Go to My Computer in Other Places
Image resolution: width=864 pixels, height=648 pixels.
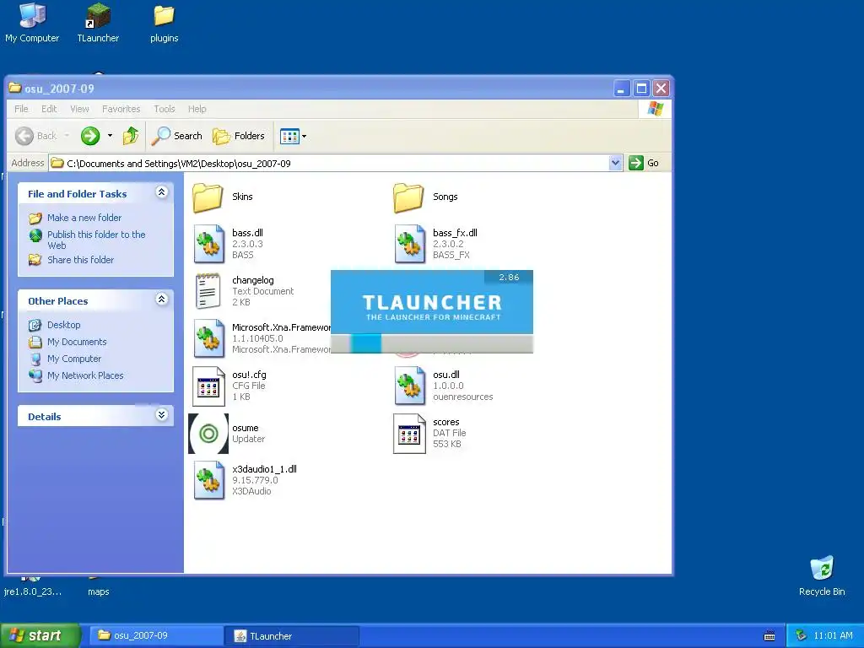pos(65,359)
